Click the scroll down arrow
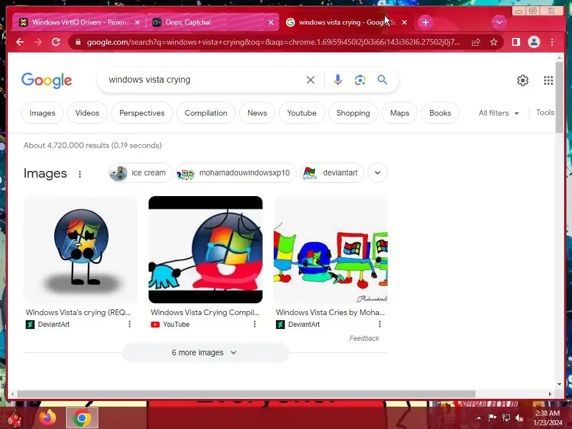Viewport: 572px width, 429px height. pos(559,384)
